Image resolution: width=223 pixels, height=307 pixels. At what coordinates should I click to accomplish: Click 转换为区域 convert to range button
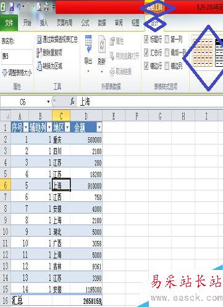click(49, 66)
